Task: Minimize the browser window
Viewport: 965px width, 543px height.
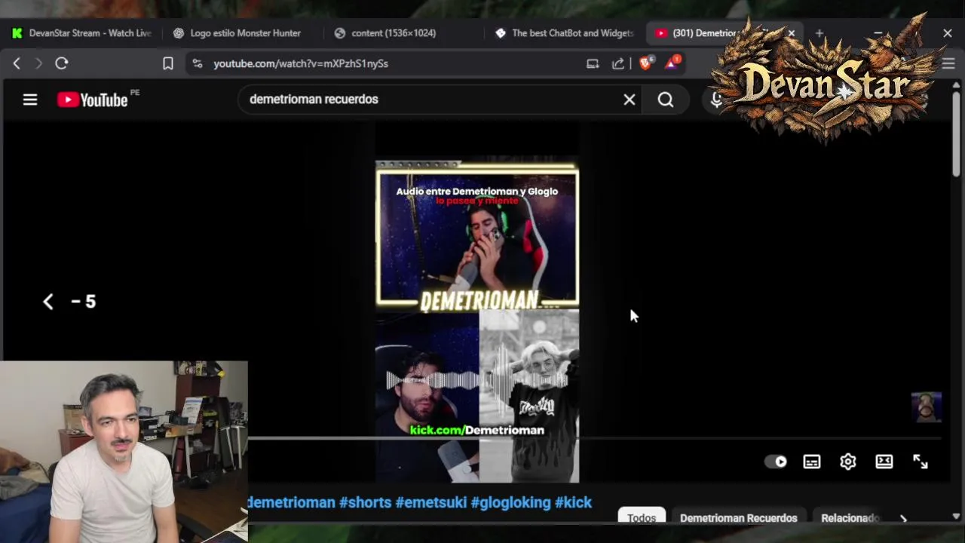Action: tap(878, 33)
